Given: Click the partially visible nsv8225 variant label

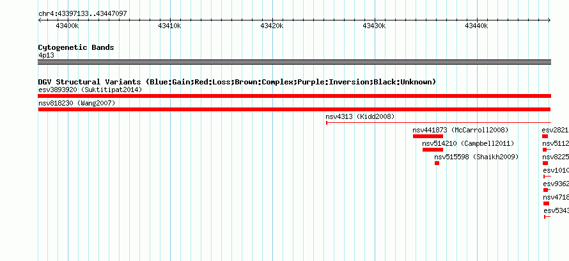Looking at the screenshot, I should [556, 157].
